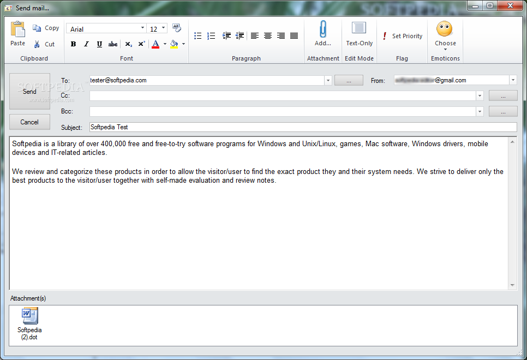Expand the Cc address dropdown
527x360 pixels.
(x=480, y=96)
